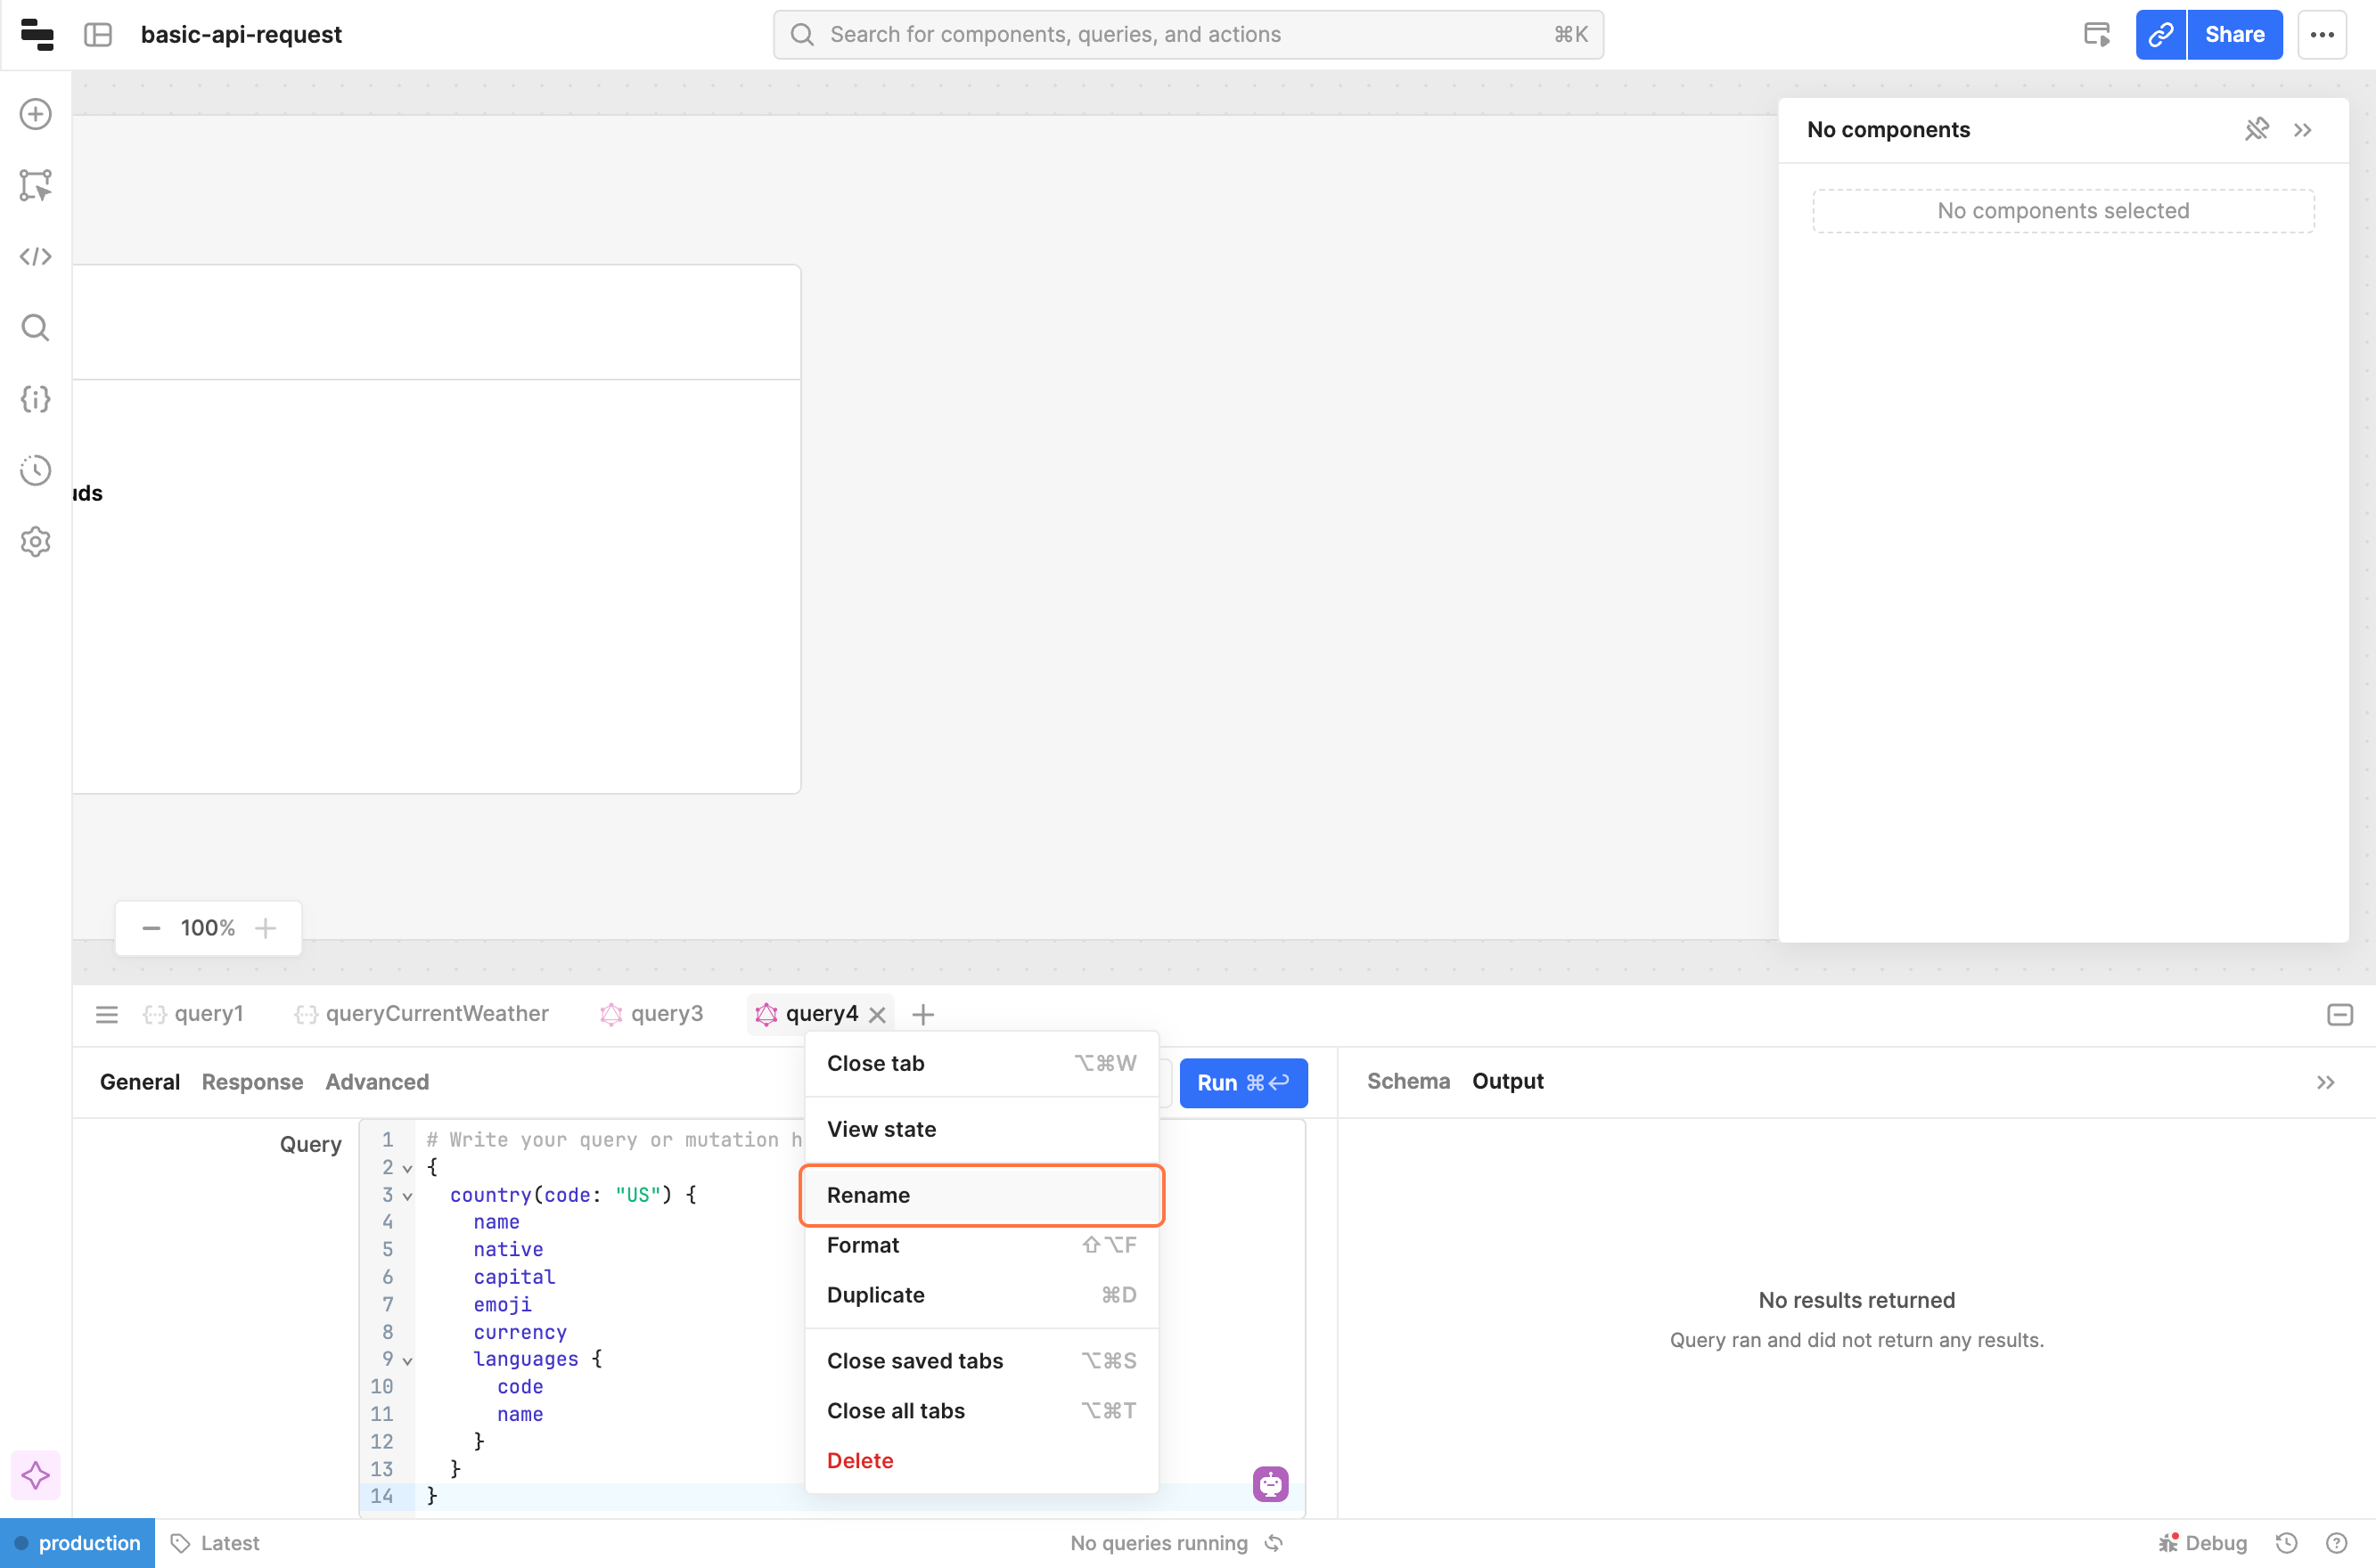Open the component tree icon in sidebar
The width and height of the screenshot is (2376, 1568).
35,185
